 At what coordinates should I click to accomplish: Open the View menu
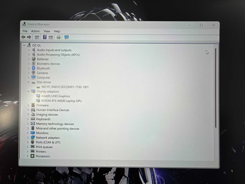click(47, 31)
